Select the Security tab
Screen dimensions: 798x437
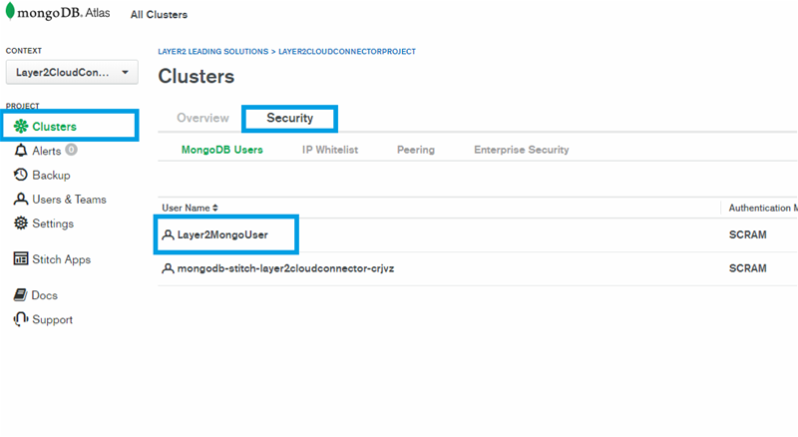point(289,118)
